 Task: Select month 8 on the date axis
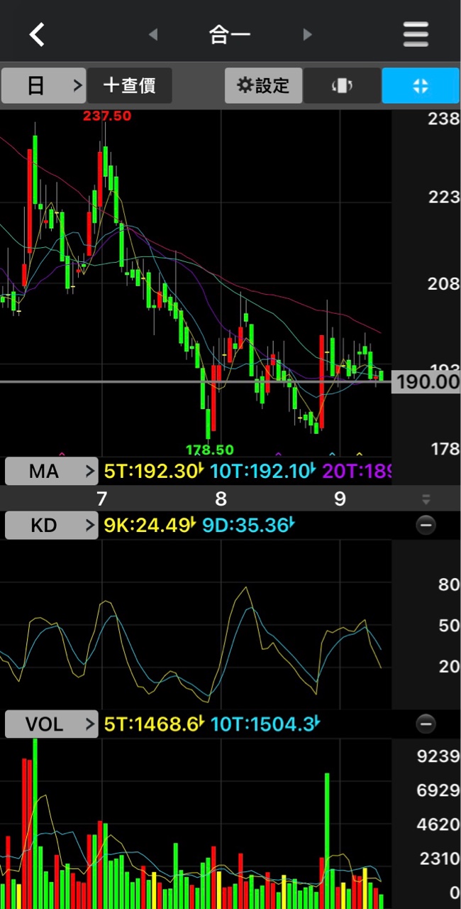221,499
